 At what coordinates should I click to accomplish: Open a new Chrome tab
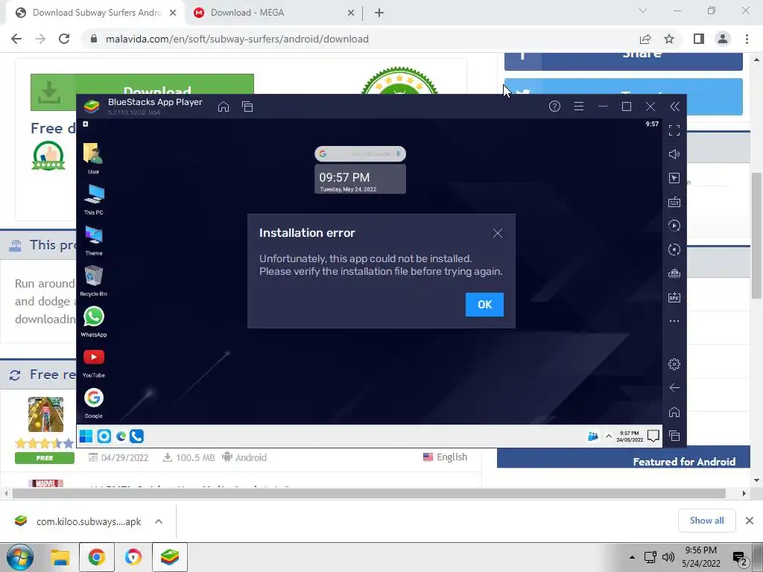point(379,13)
